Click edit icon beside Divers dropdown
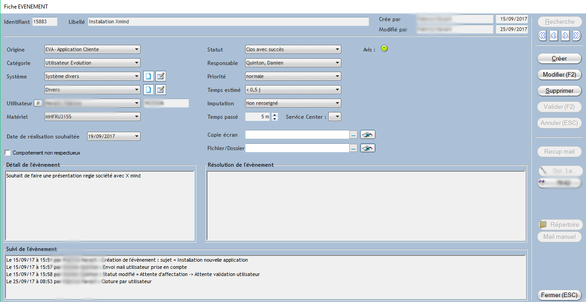Image resolution: width=586 pixels, height=302 pixels. 161,90
